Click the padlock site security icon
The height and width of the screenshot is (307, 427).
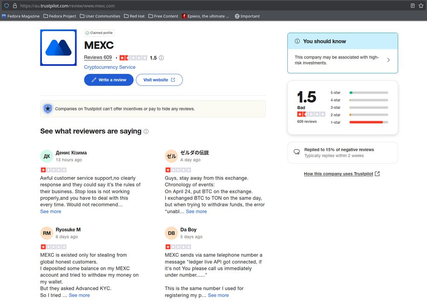15,6
